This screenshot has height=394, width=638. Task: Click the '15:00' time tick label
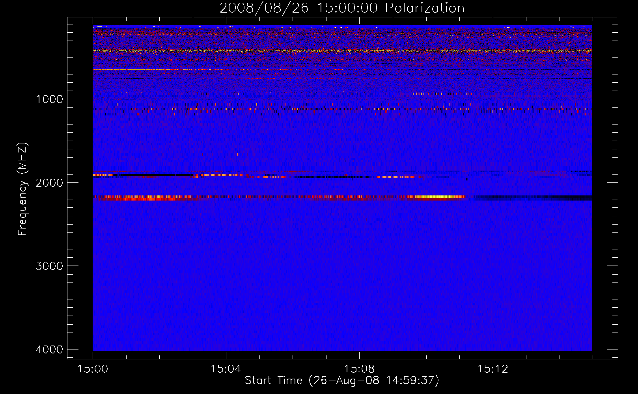point(93,369)
